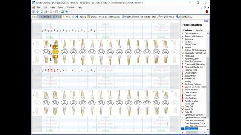Open the Treatment Plan
The width and height of the screenshot is (241, 135).
(131, 16)
